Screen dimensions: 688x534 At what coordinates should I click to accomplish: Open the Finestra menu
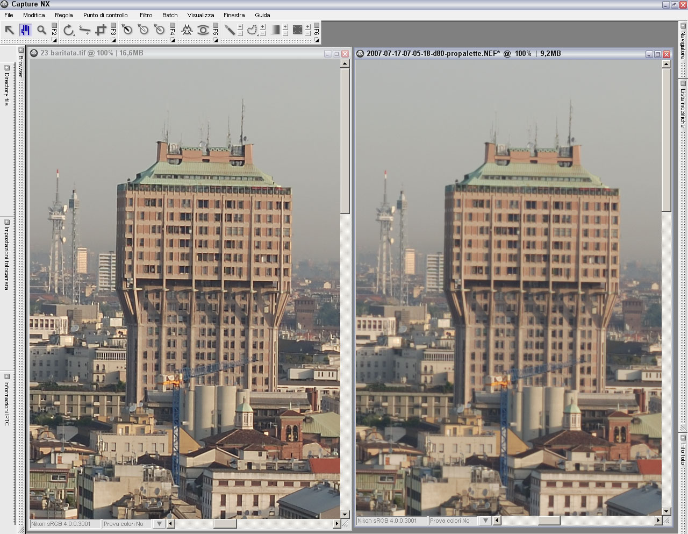point(234,15)
